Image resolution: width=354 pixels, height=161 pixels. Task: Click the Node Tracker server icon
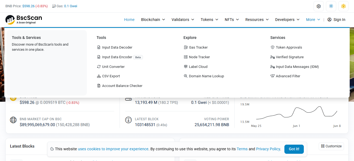(x=186, y=57)
